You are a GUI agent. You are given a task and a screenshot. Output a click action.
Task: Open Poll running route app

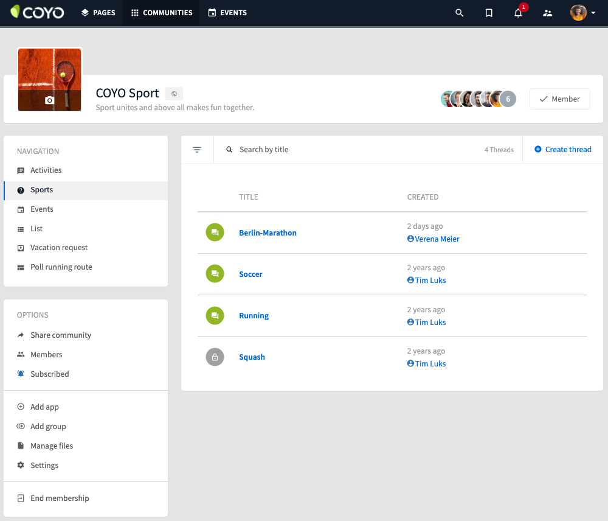(86, 267)
